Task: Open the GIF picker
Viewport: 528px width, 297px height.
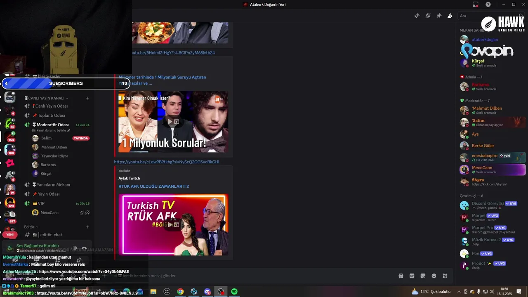Action: (x=412, y=276)
